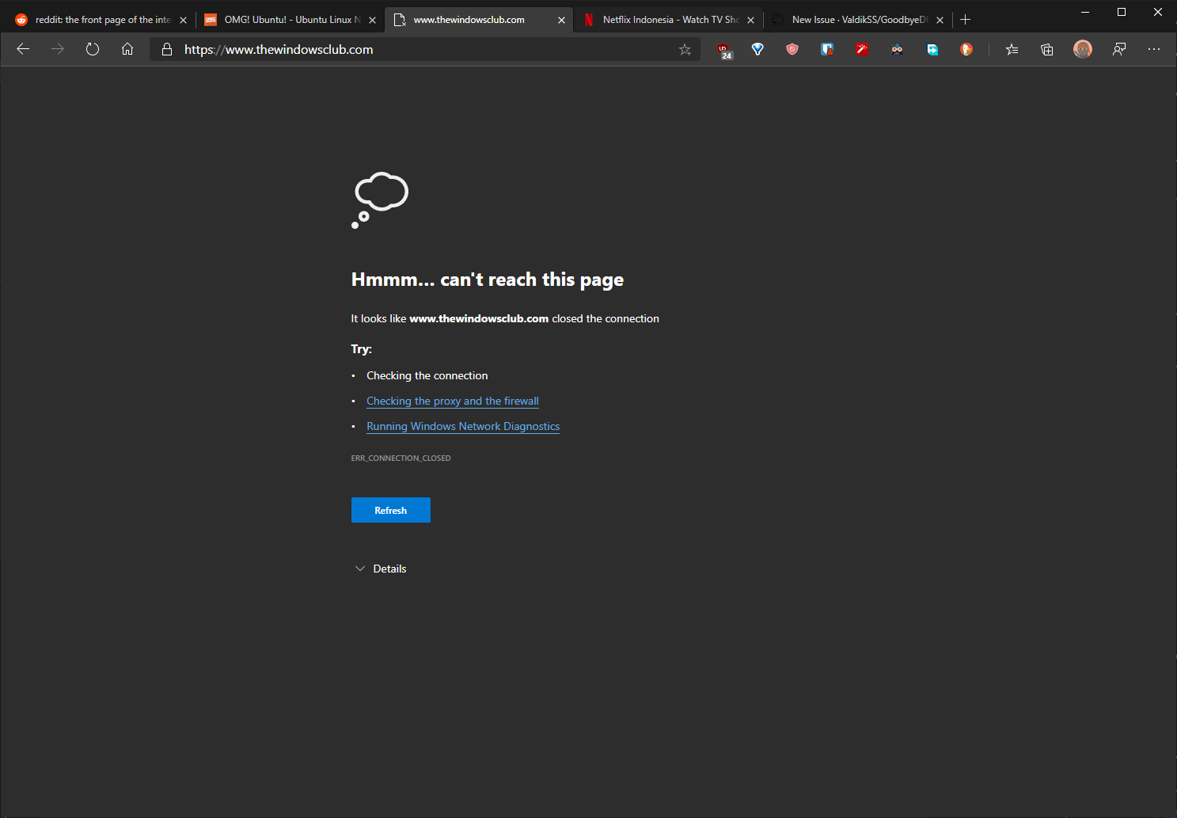Viewport: 1177px width, 818px height.
Task: Open the Settings and more ellipsis menu
Action: pyautogui.click(x=1154, y=49)
